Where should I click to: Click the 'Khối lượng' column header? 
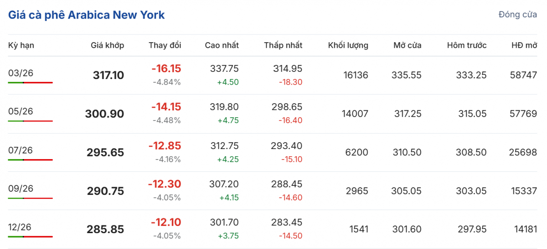point(348,45)
